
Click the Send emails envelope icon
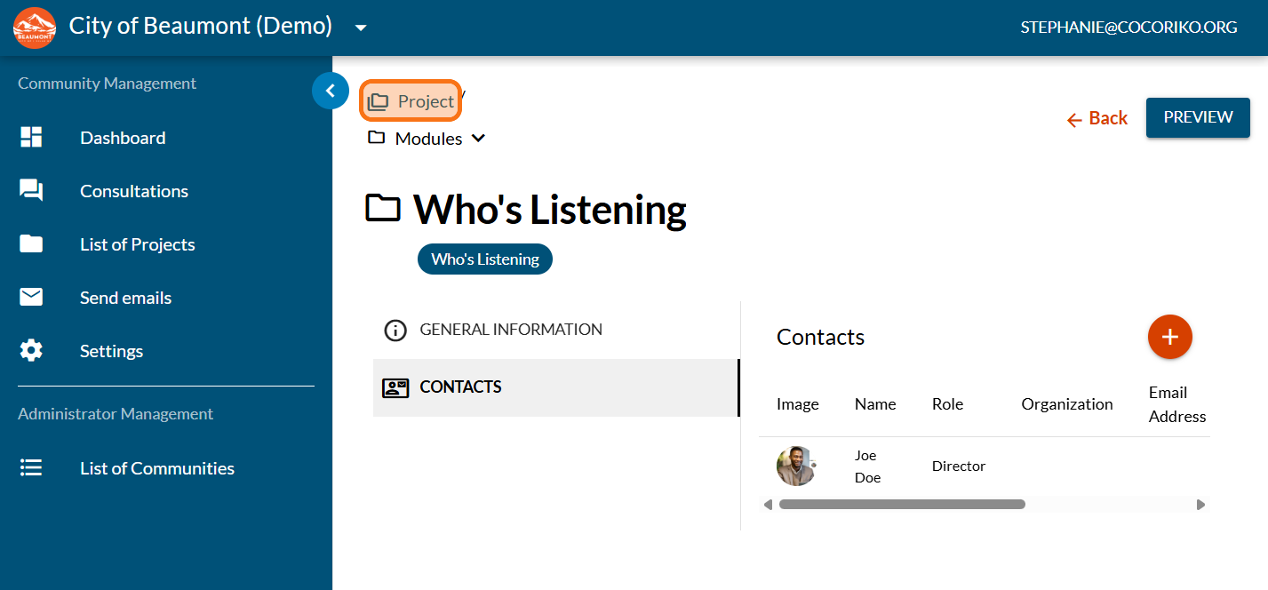[31, 297]
